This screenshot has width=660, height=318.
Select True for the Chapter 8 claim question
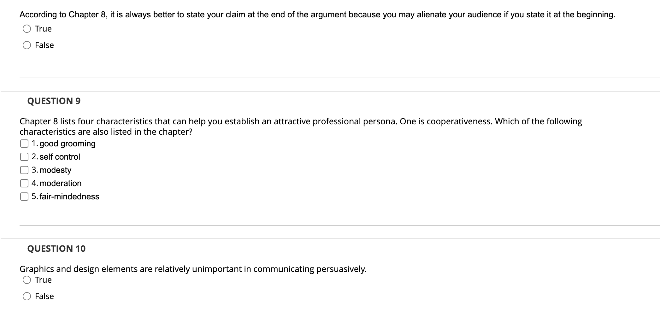[x=27, y=29]
